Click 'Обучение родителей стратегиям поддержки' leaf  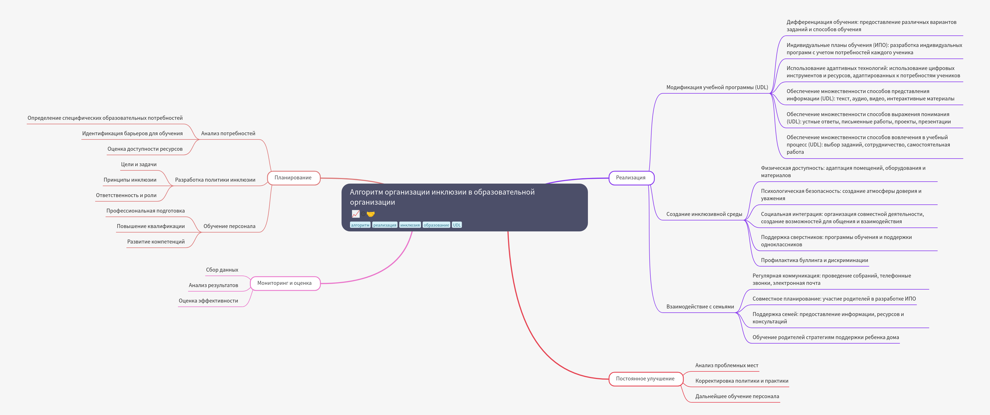point(826,337)
